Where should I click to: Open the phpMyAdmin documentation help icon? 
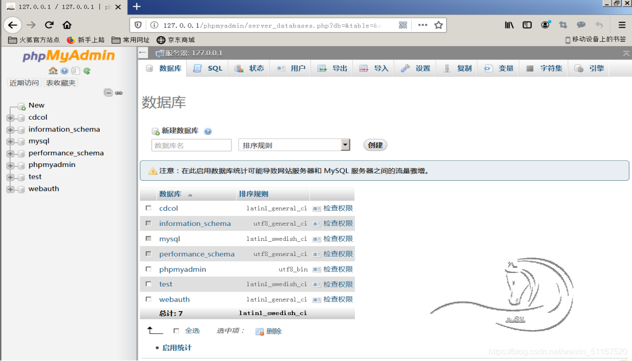point(64,71)
